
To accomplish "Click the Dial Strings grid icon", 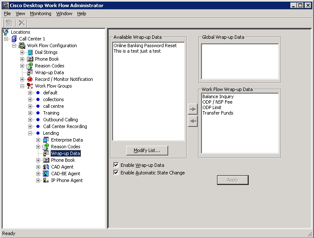I will 30,52.
